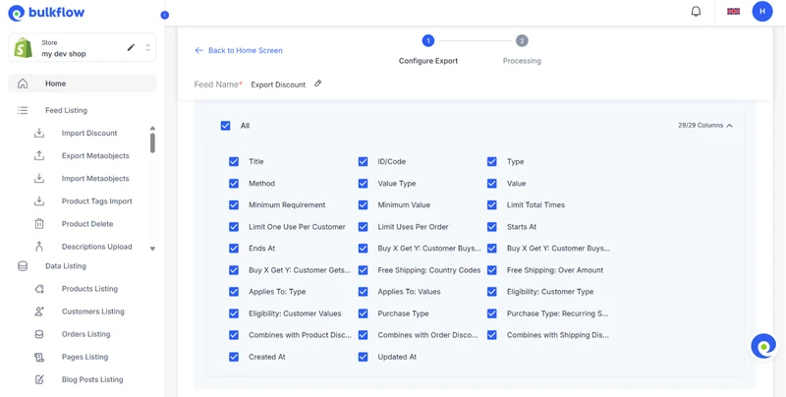
Task: Toggle the Starts At checkbox
Action: (492, 227)
